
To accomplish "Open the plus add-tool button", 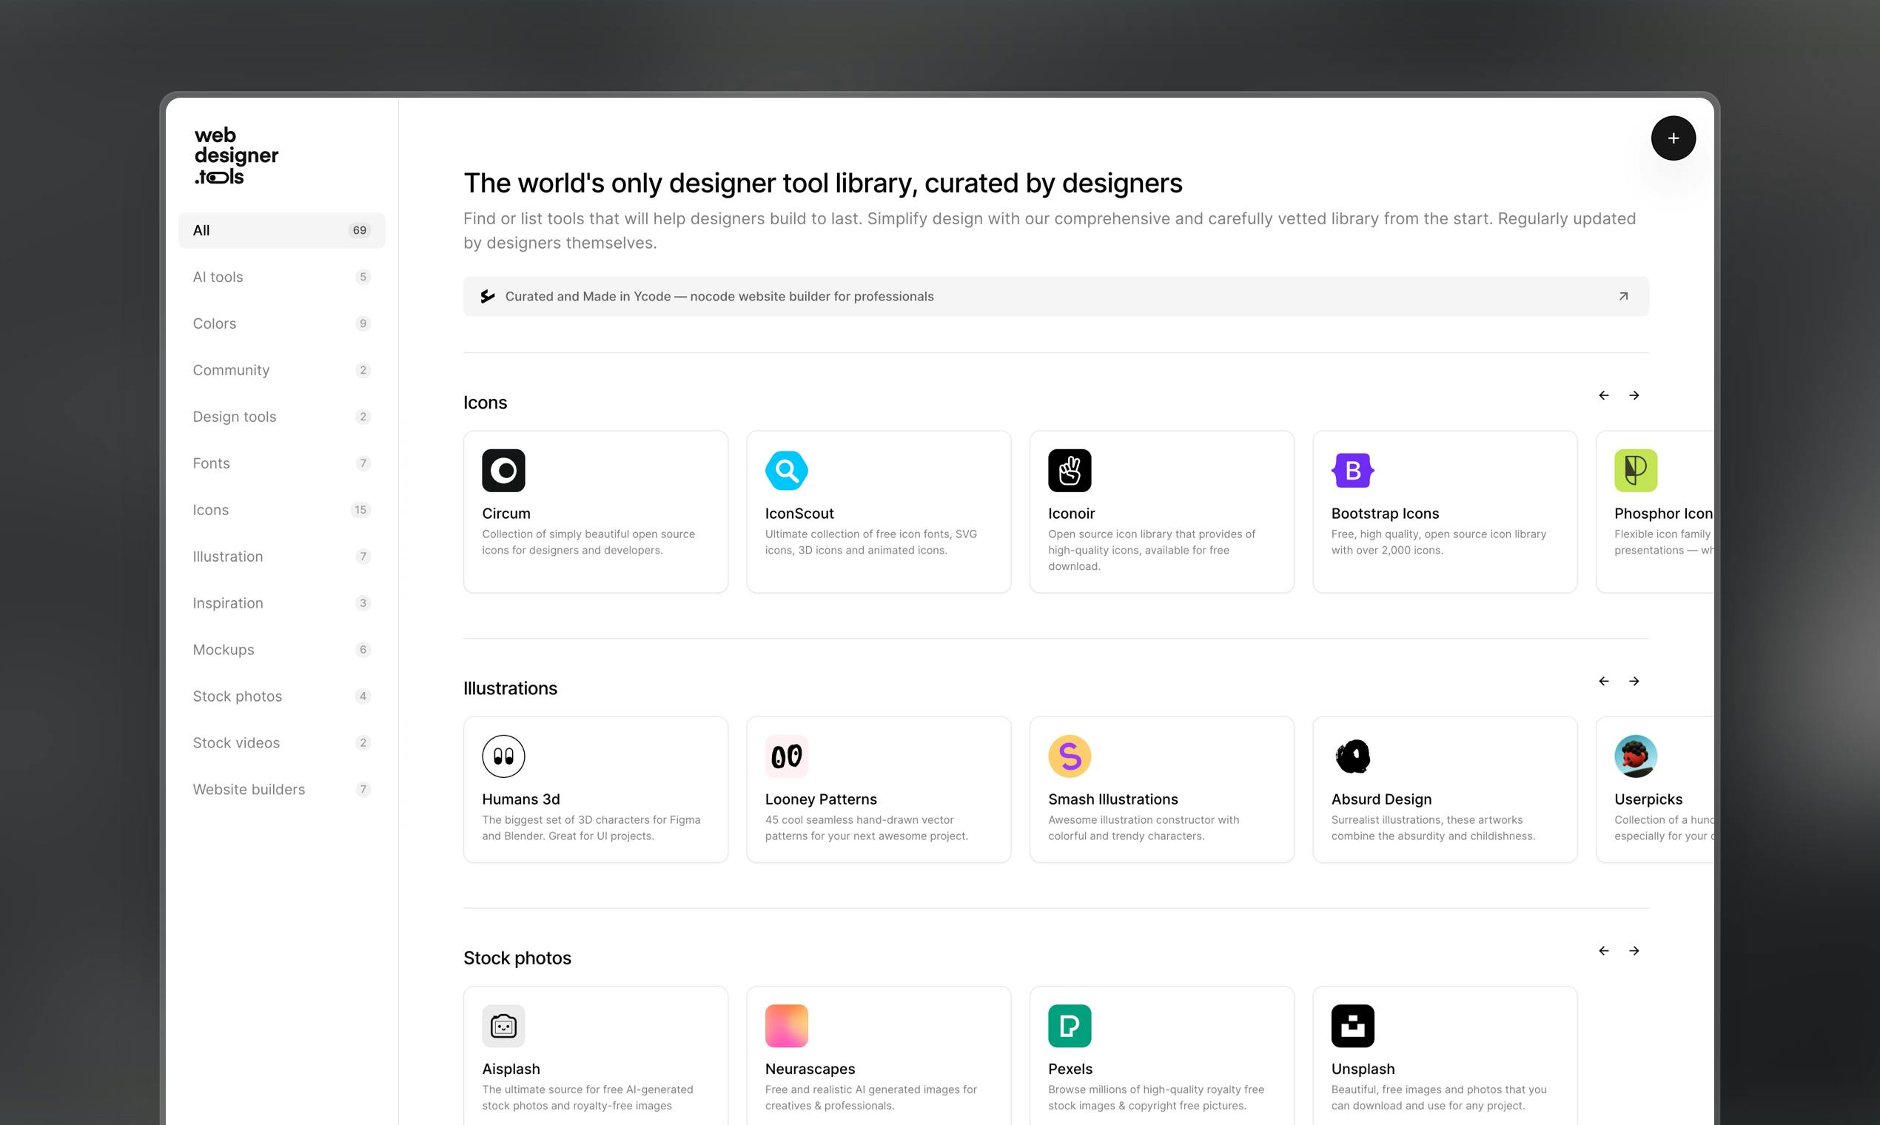I will click(1673, 138).
